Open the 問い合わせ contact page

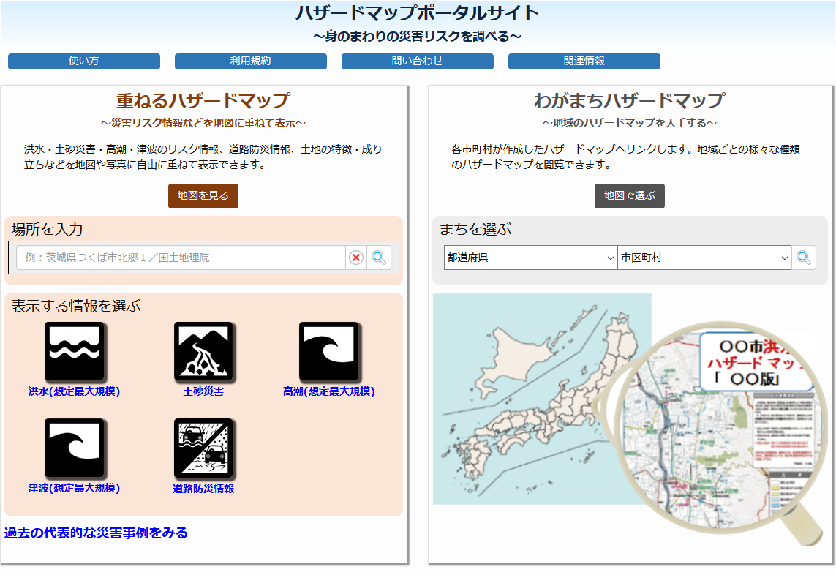click(x=417, y=61)
